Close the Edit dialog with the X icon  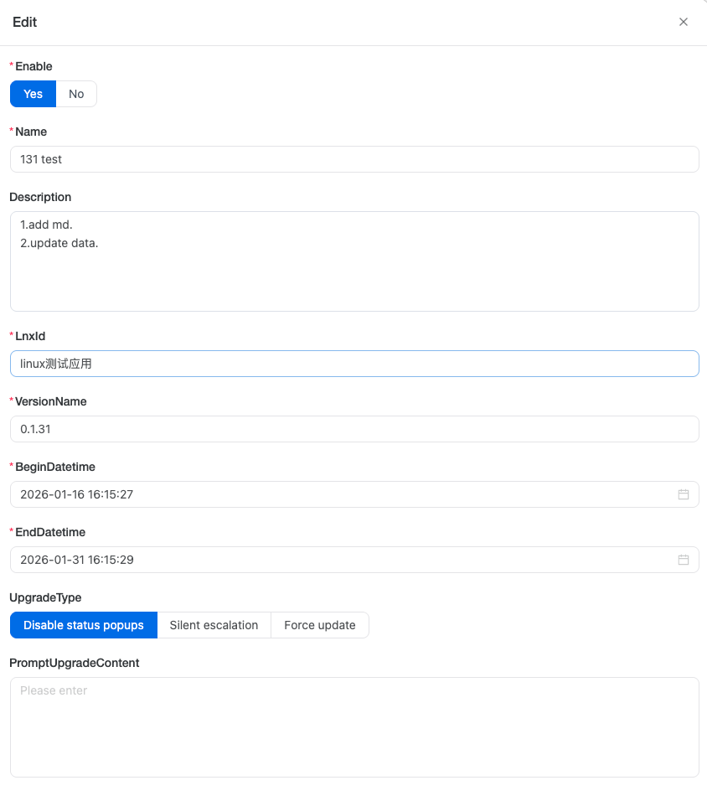tap(684, 23)
